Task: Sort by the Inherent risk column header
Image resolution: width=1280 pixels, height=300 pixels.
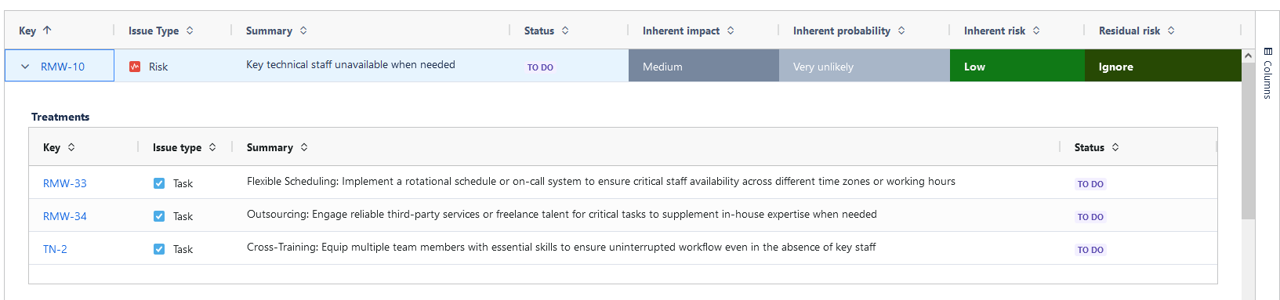Action: pos(994,31)
